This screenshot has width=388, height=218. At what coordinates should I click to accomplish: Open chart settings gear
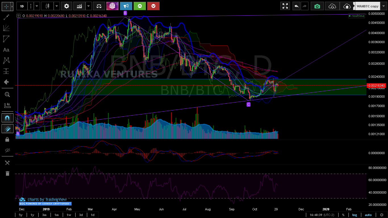click(66, 6)
